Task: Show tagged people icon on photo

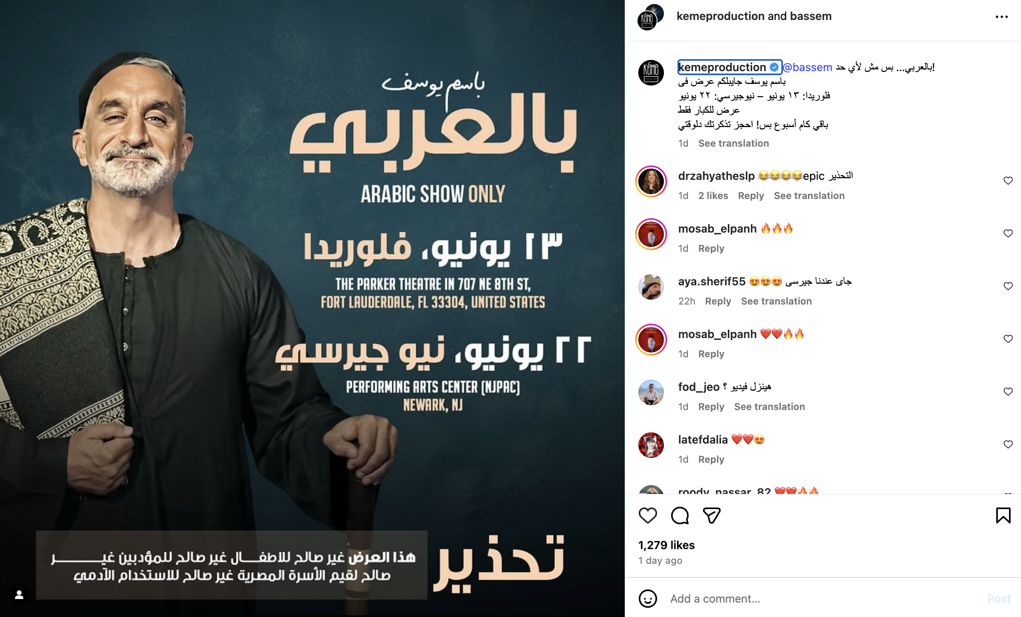Action: 19,595
